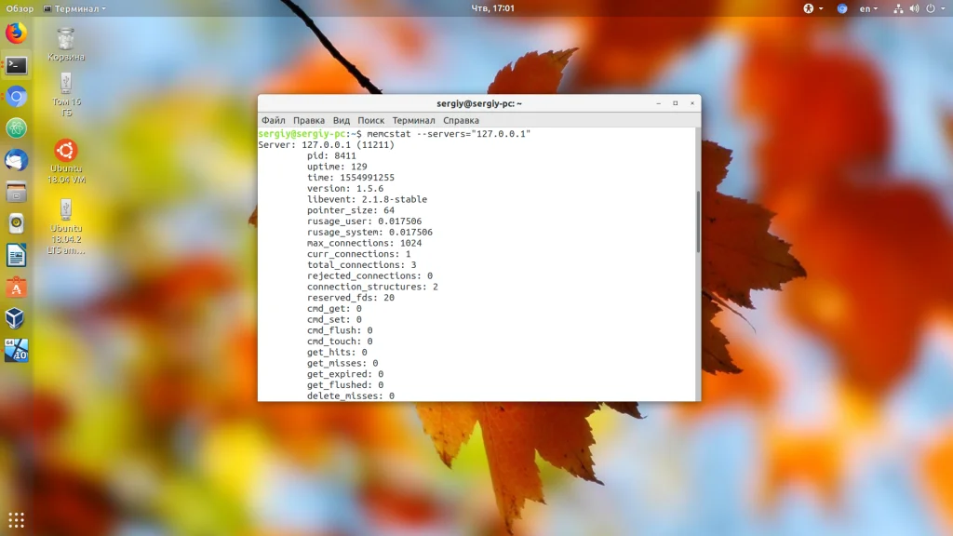
Task: Open Ubuntu Software center in the dock
Action: click(17, 287)
